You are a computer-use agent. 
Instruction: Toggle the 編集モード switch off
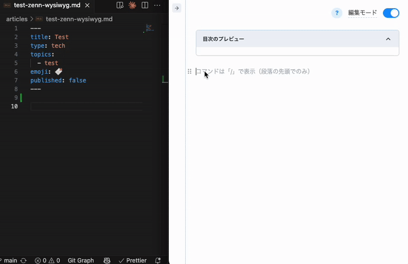click(x=391, y=13)
